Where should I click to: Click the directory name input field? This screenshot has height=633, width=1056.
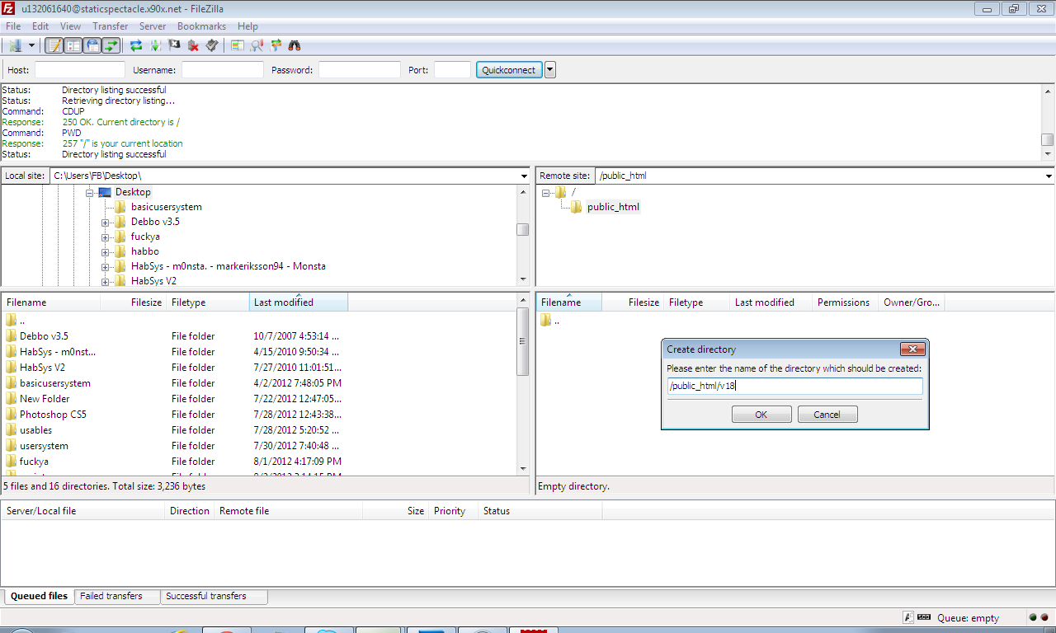[x=794, y=387]
